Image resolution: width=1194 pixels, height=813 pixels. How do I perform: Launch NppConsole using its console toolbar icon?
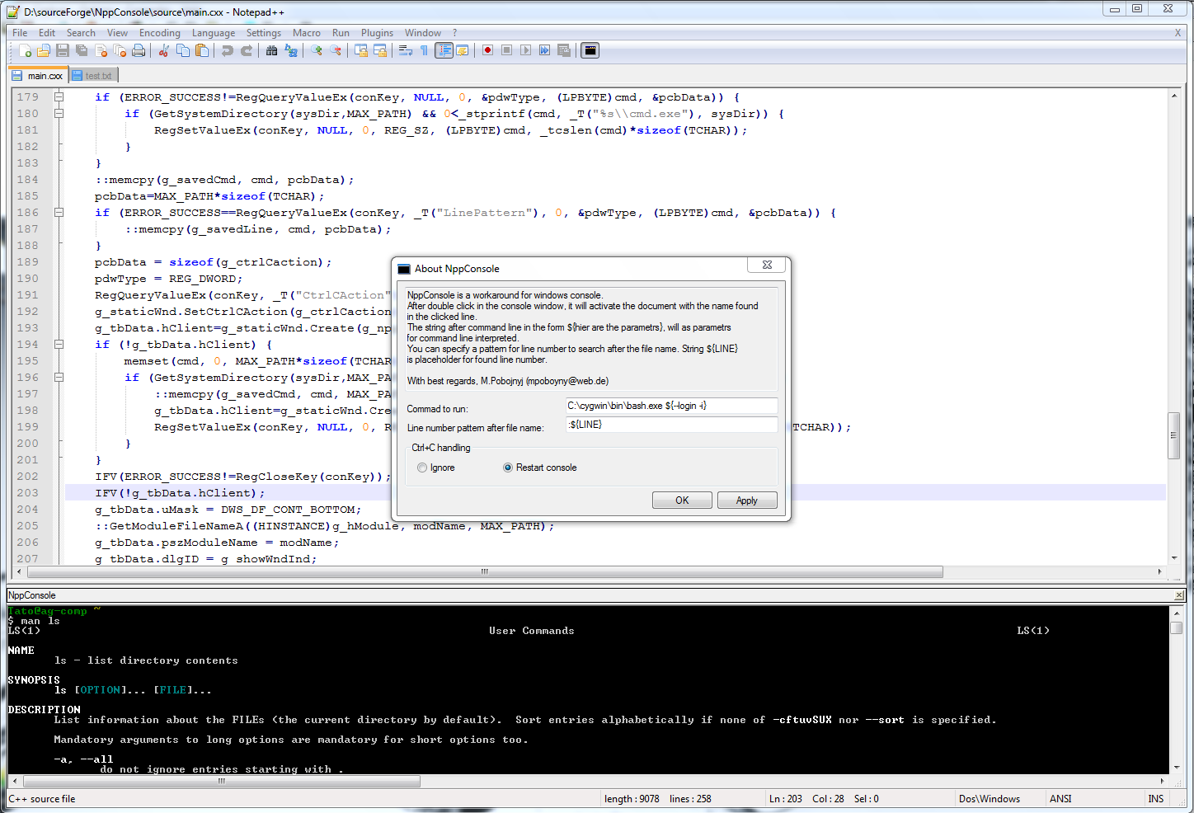click(589, 50)
